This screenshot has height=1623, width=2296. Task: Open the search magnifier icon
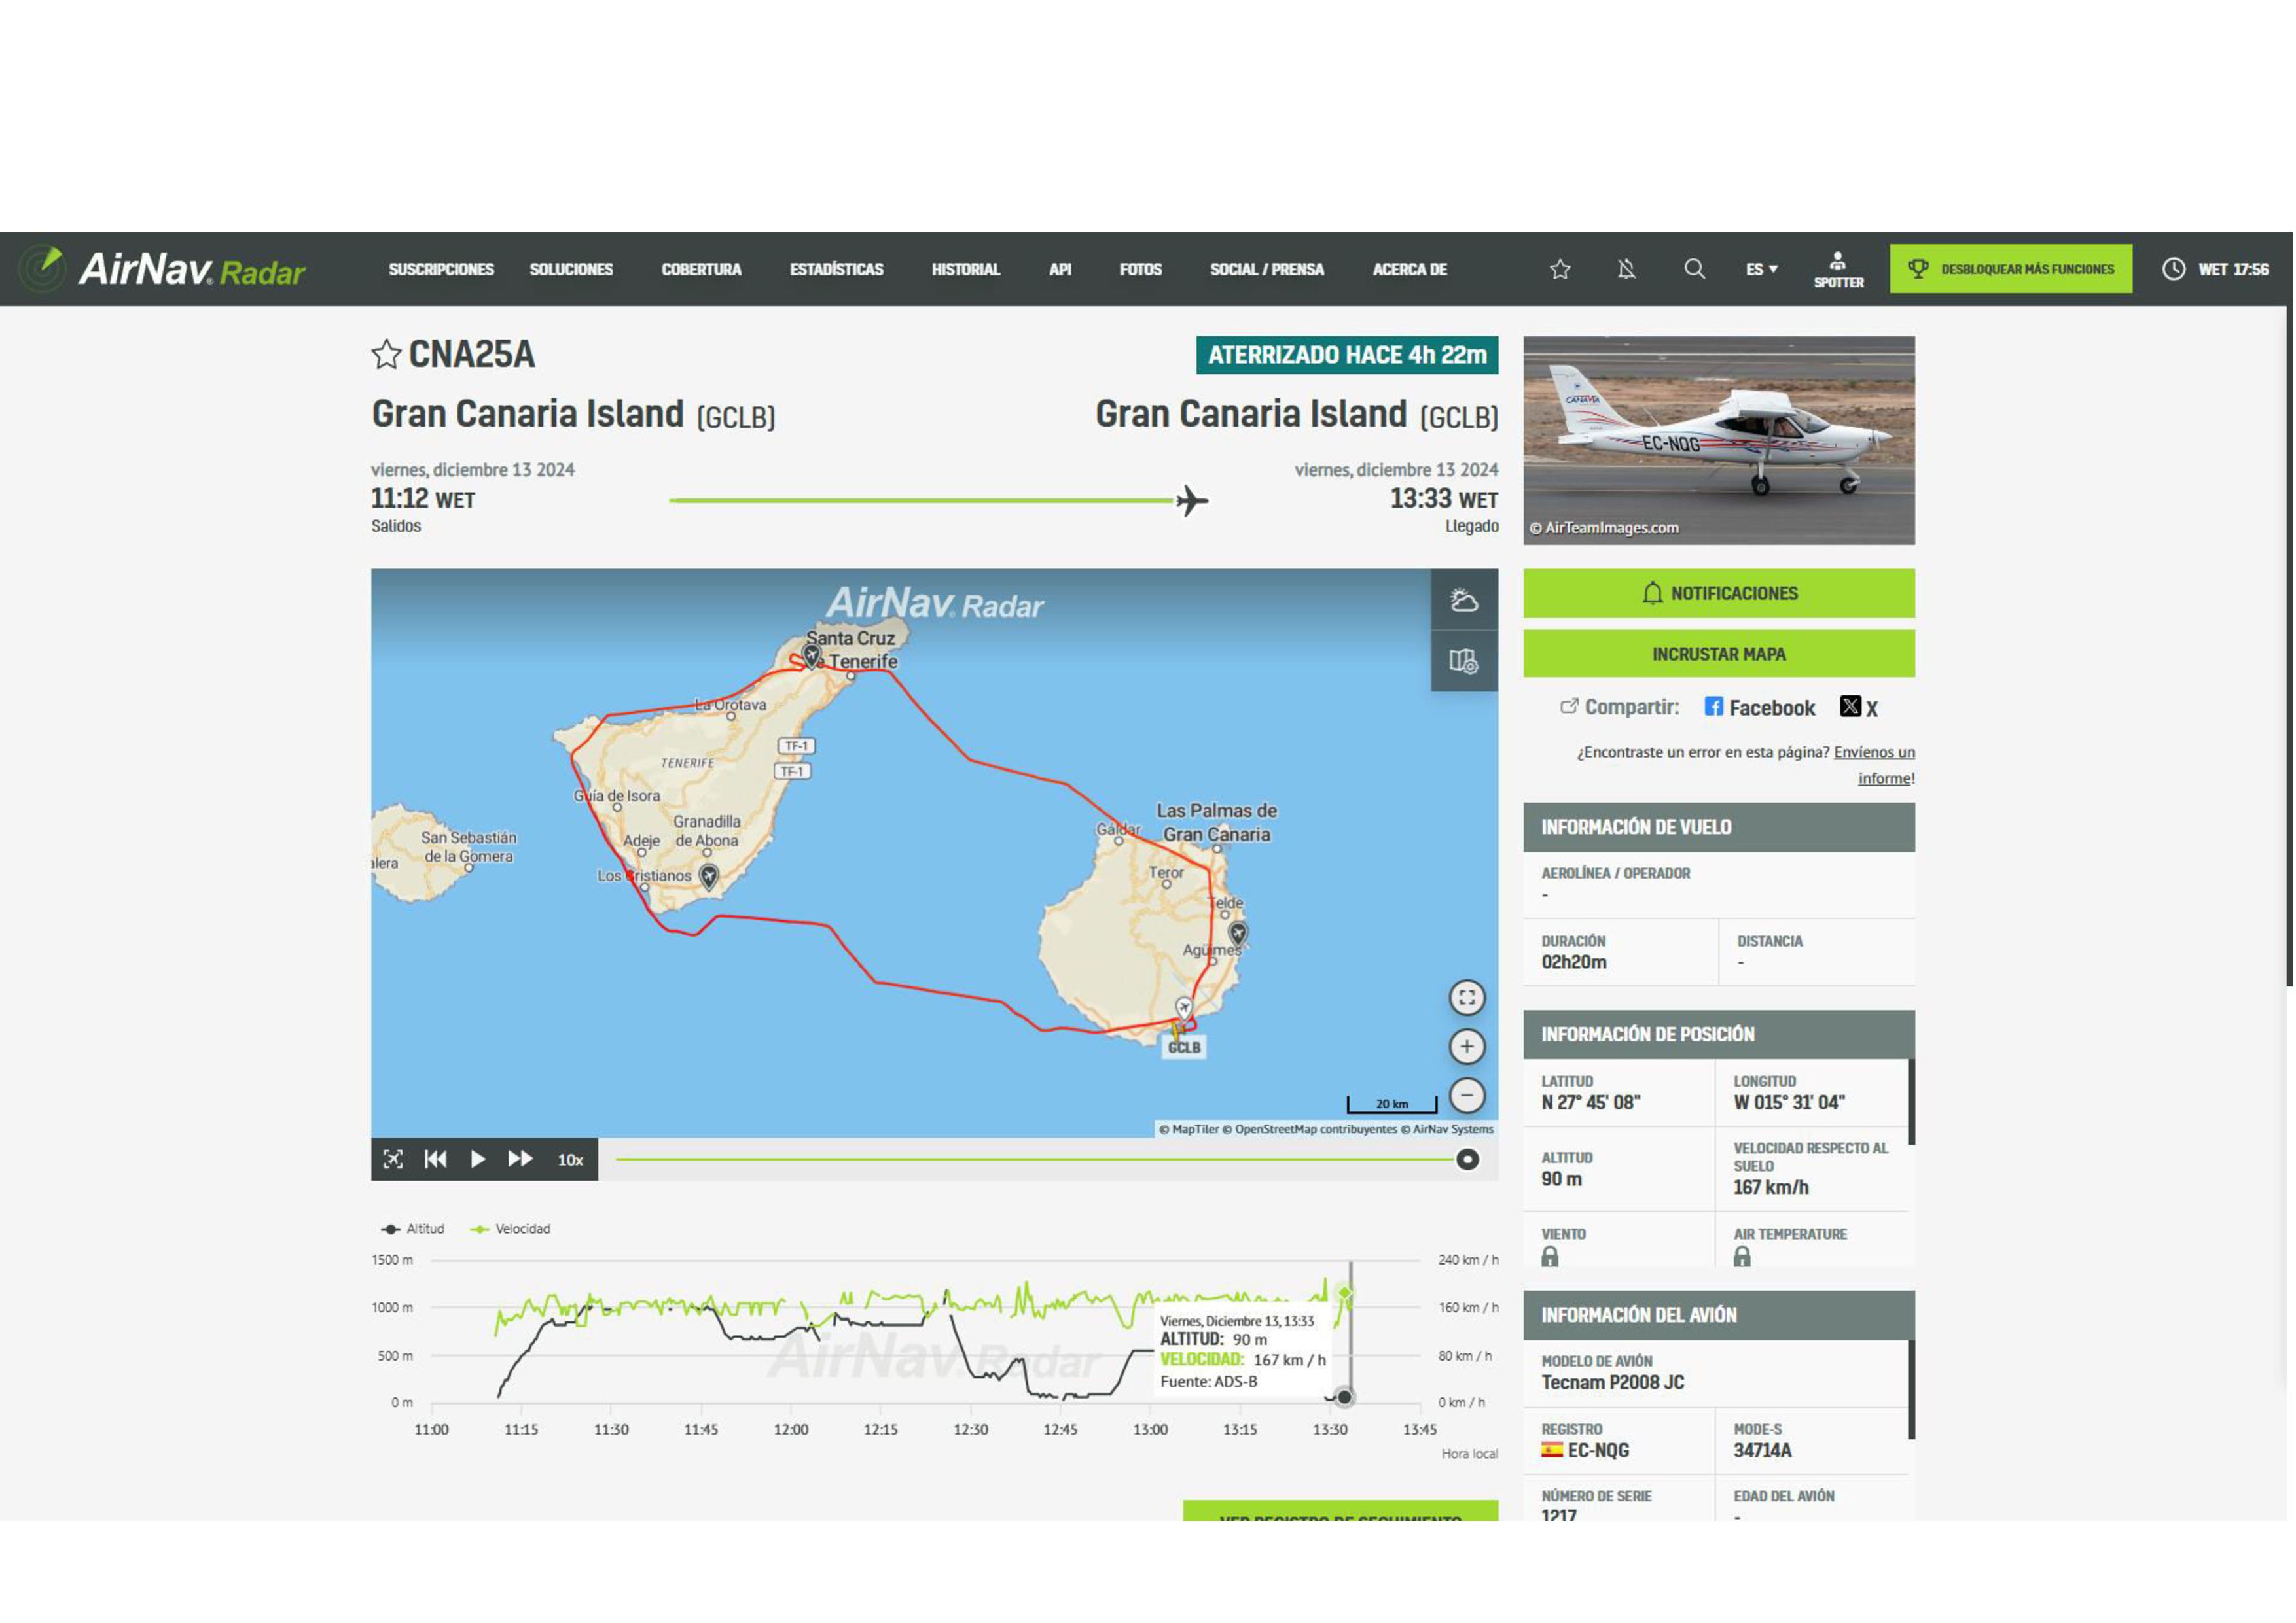[x=1694, y=269]
